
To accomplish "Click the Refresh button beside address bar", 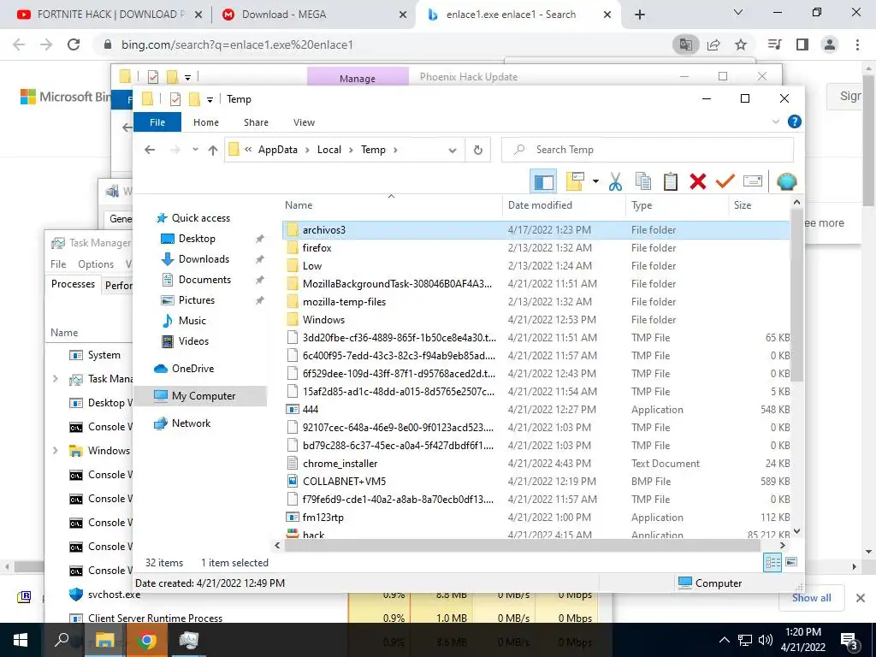I will click(x=477, y=150).
